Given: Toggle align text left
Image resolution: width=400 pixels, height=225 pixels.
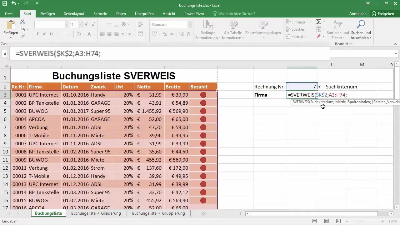Looking at the screenshot, I should pos(102,34).
